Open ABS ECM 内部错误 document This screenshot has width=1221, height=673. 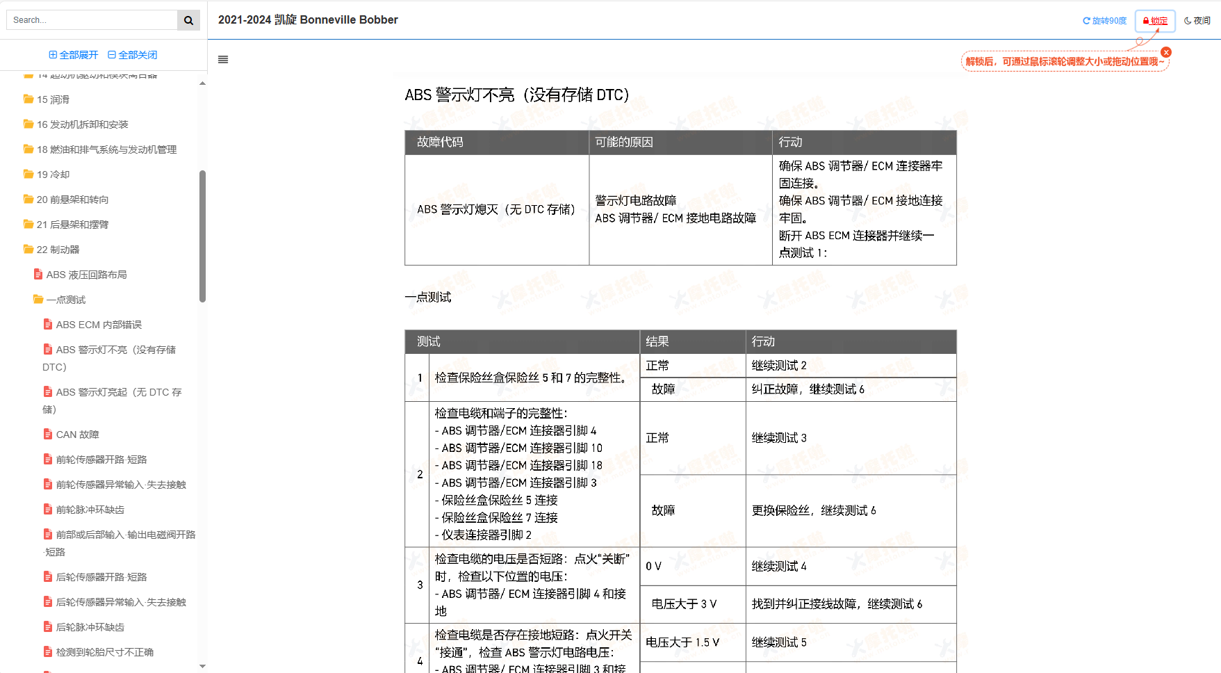99,325
